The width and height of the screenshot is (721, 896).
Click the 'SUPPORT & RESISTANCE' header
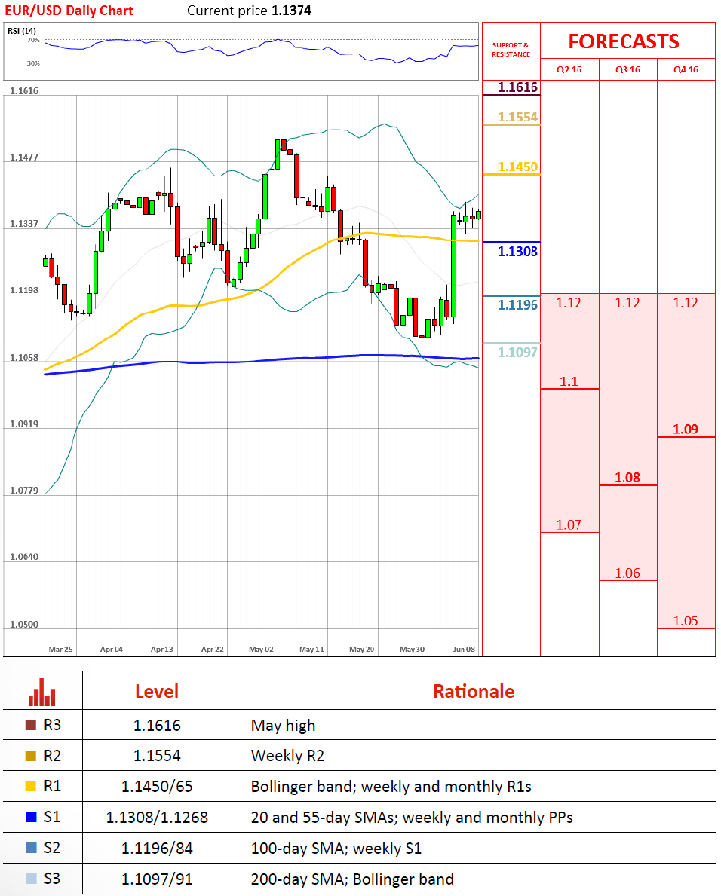pos(511,50)
